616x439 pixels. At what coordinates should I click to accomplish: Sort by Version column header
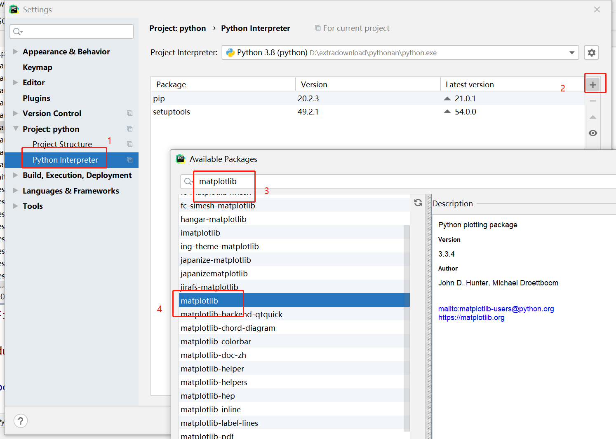368,84
